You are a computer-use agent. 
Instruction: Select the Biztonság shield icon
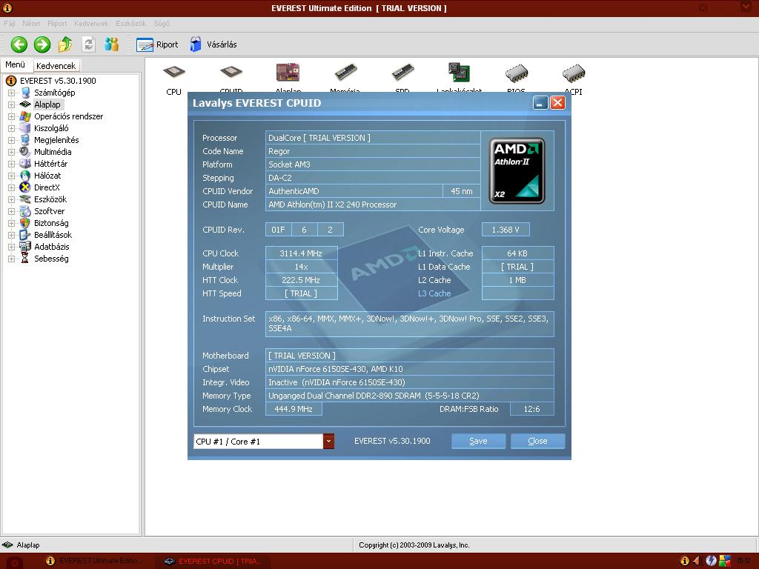[x=25, y=223]
